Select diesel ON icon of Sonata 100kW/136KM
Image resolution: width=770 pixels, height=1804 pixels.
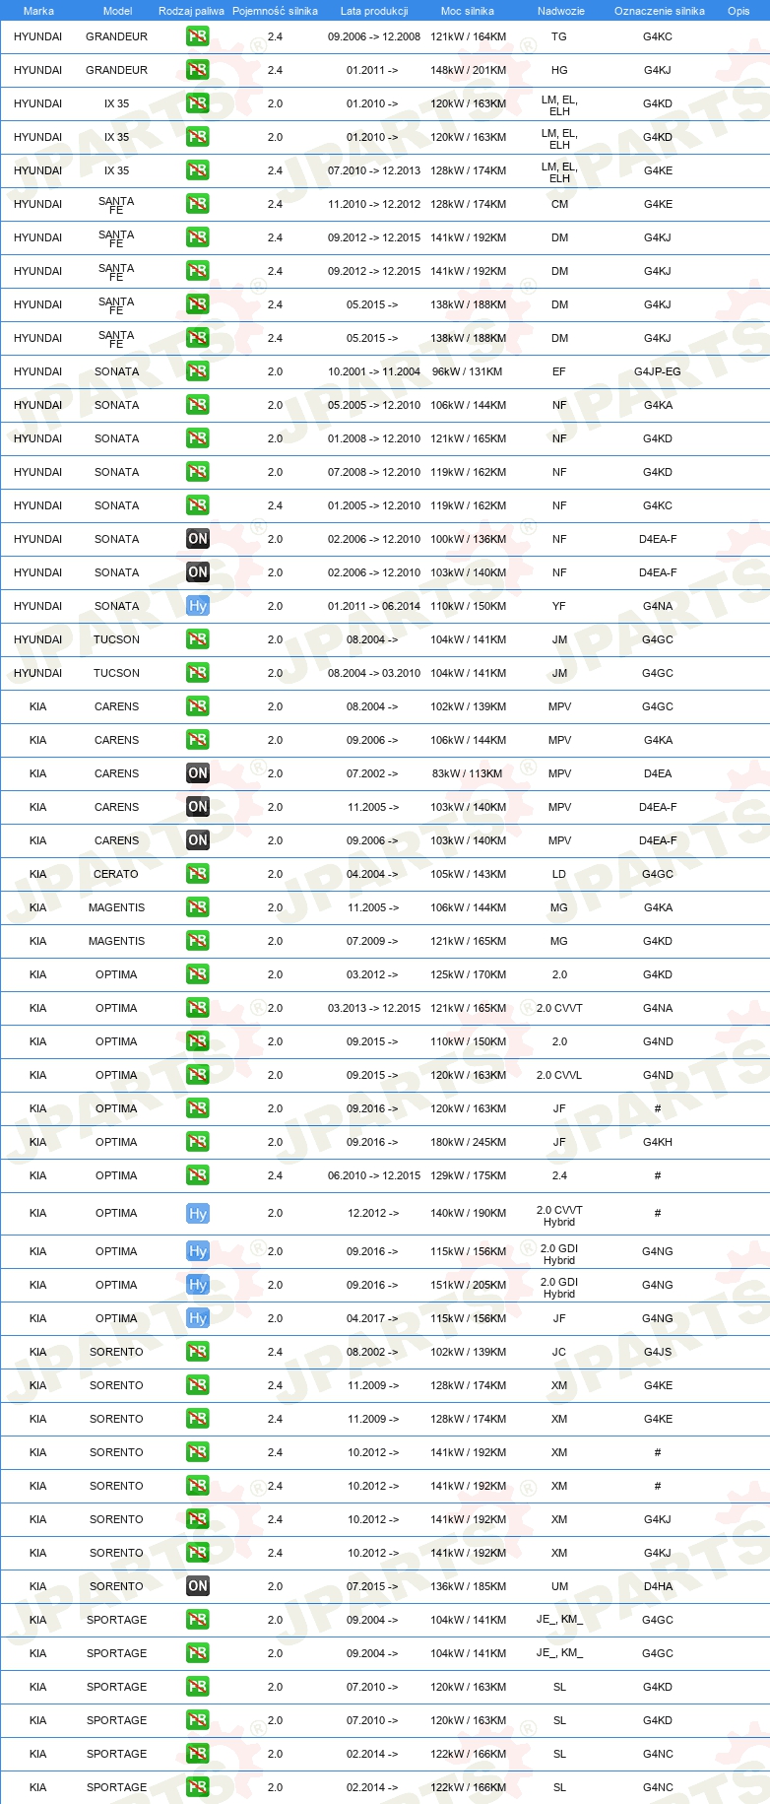point(198,539)
